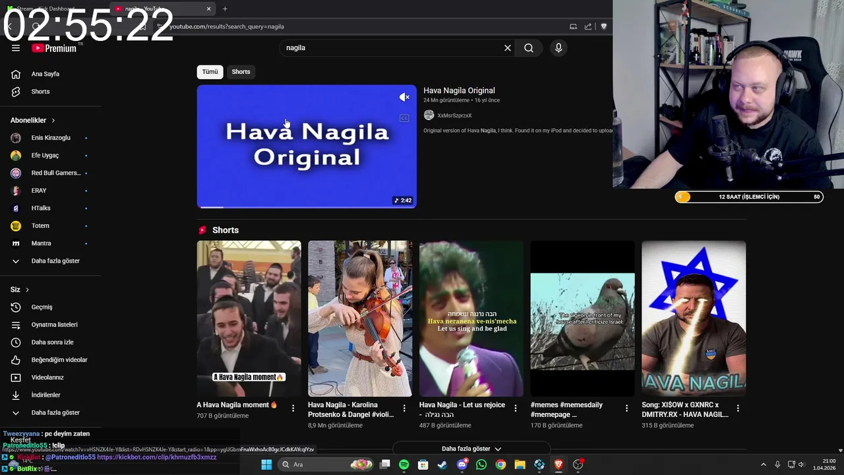The height and width of the screenshot is (475, 844).
Task: Start voice search with the microphone
Action: coord(558,47)
